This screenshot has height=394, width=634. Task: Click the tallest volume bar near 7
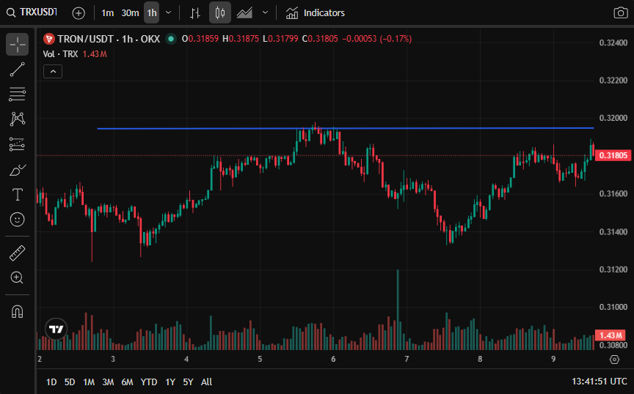click(x=398, y=309)
